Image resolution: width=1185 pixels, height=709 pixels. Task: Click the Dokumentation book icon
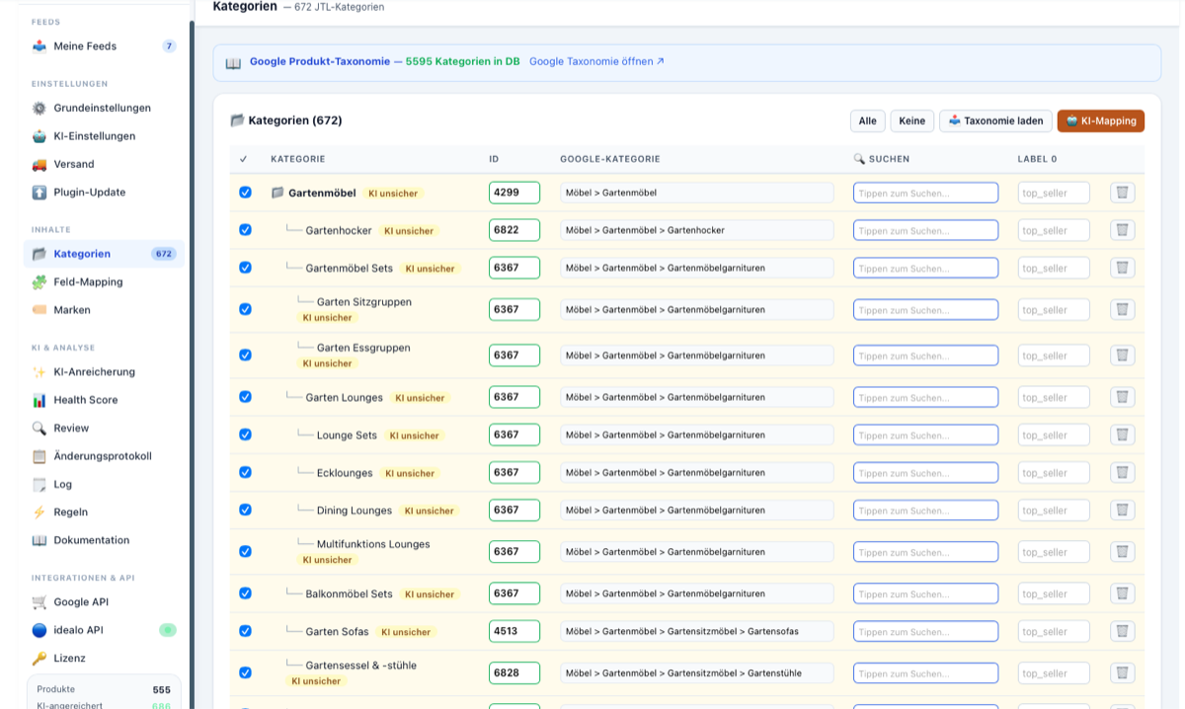tap(39, 540)
